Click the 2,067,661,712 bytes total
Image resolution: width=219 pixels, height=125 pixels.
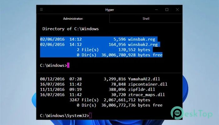click(x=127, y=100)
